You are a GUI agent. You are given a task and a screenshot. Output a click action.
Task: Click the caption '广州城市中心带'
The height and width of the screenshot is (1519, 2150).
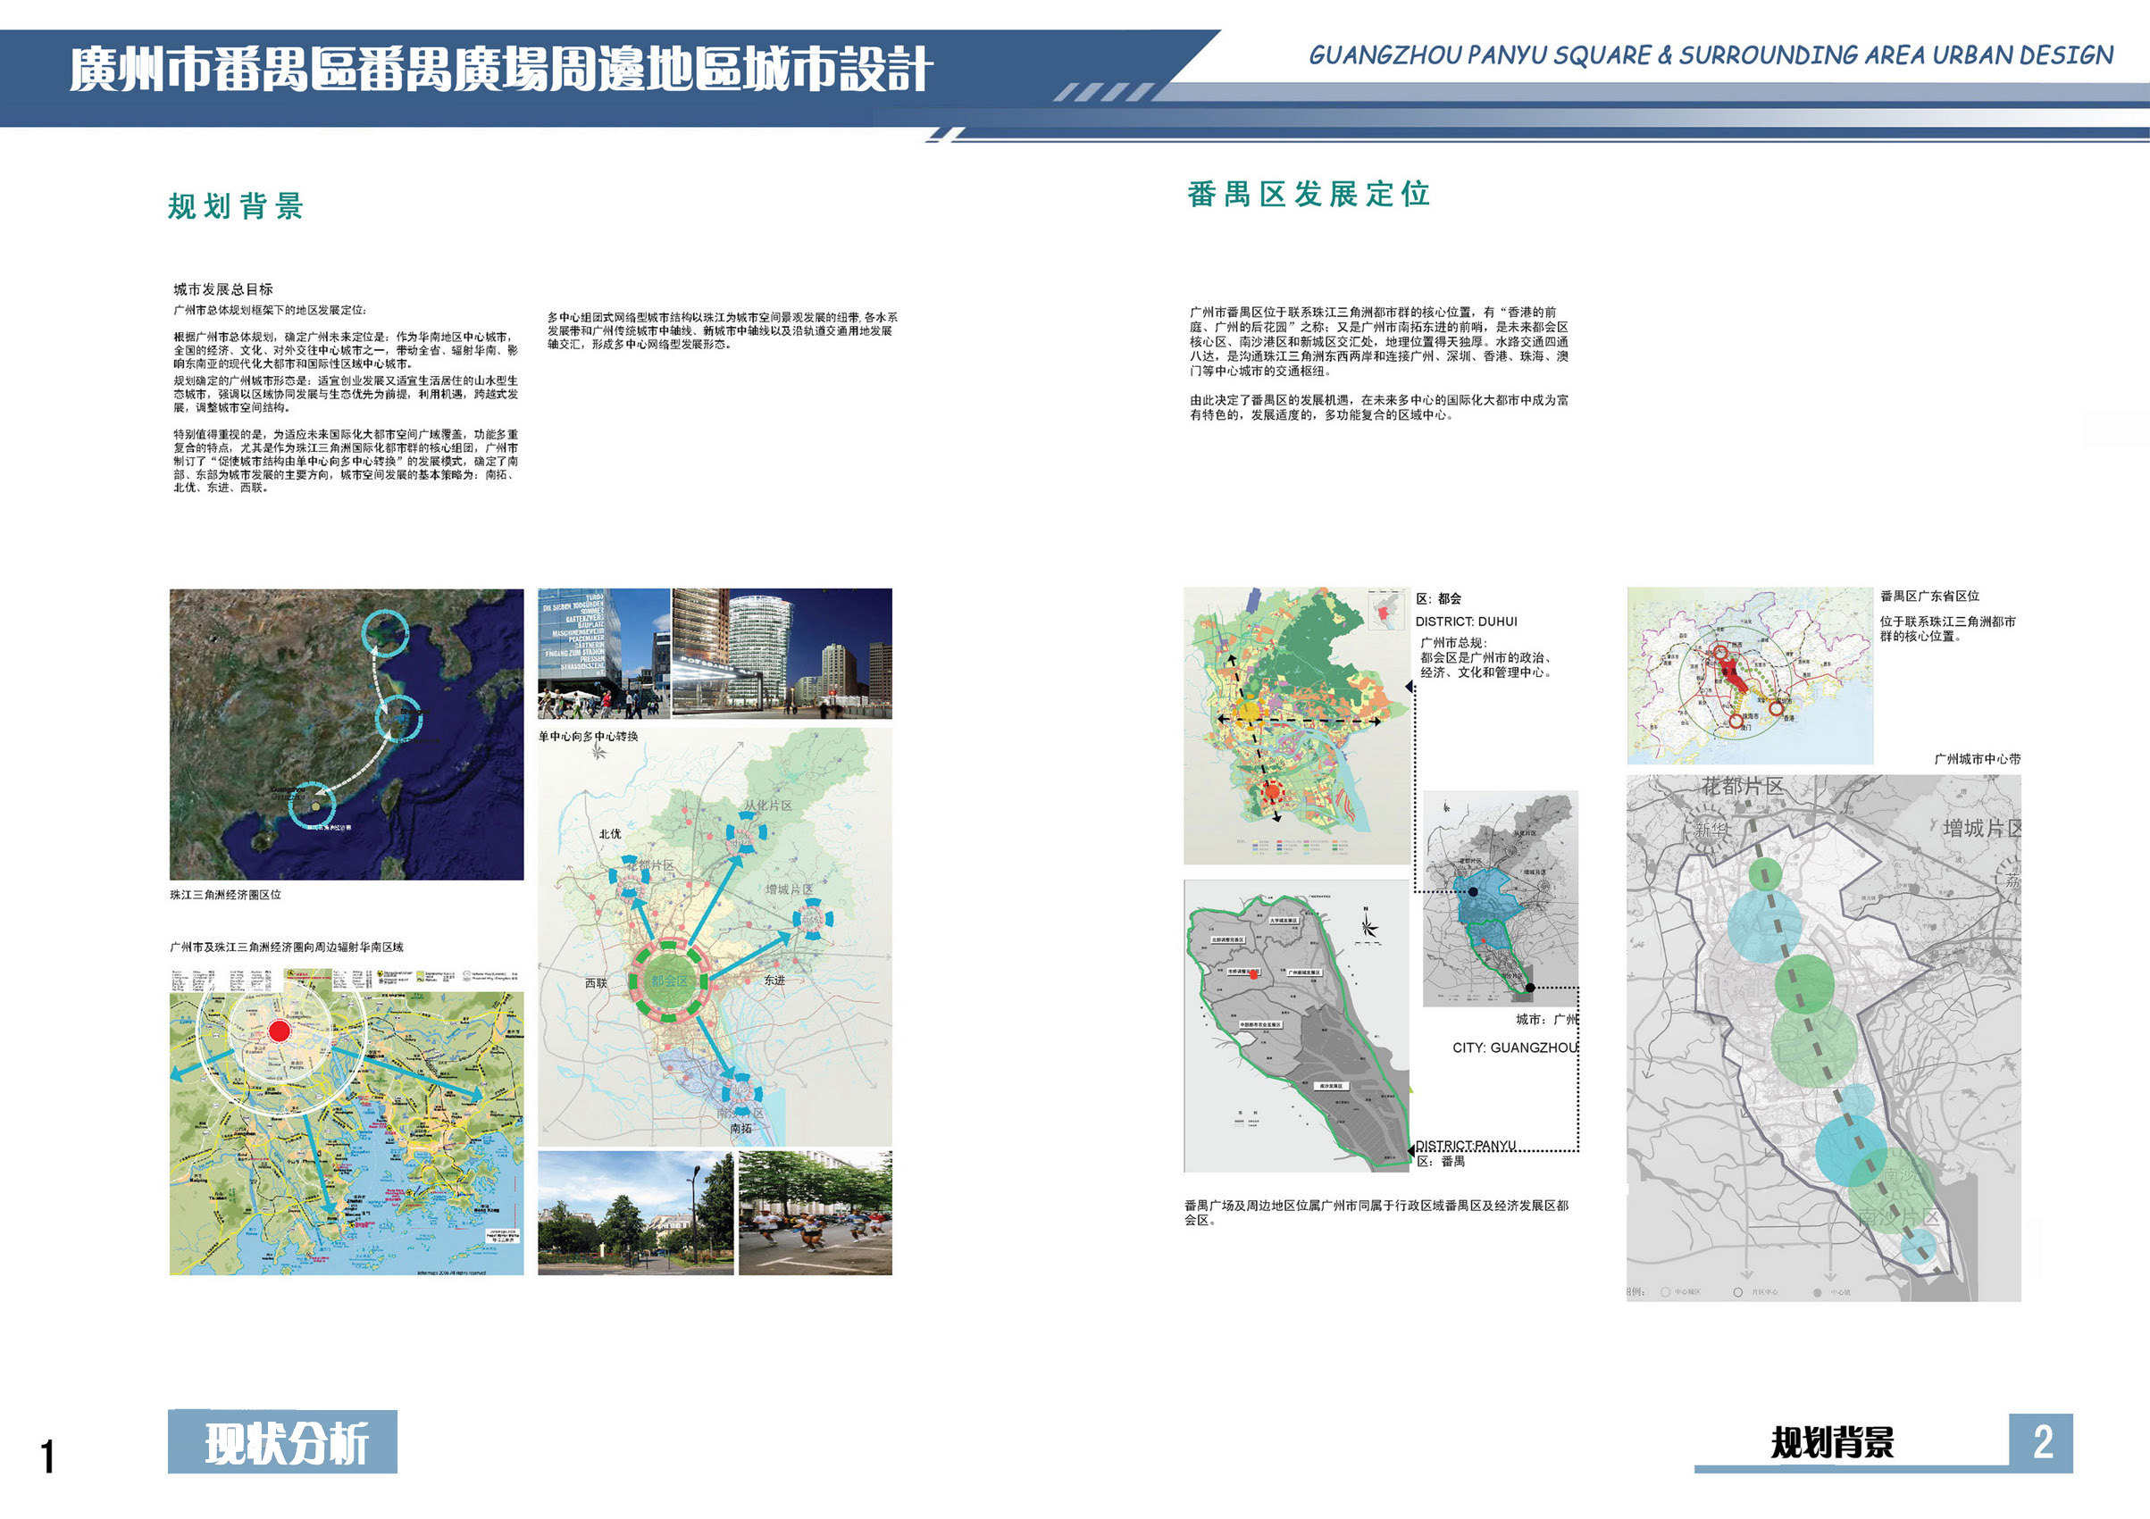[1977, 759]
